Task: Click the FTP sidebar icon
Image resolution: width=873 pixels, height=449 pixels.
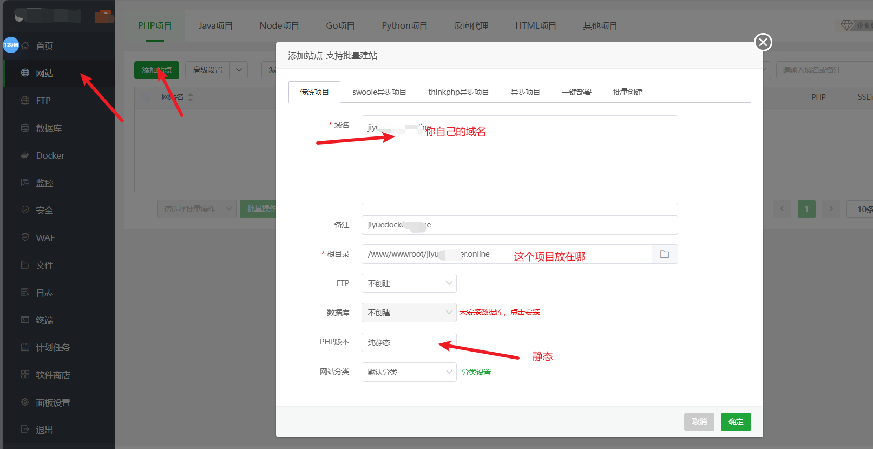Action: pos(25,100)
